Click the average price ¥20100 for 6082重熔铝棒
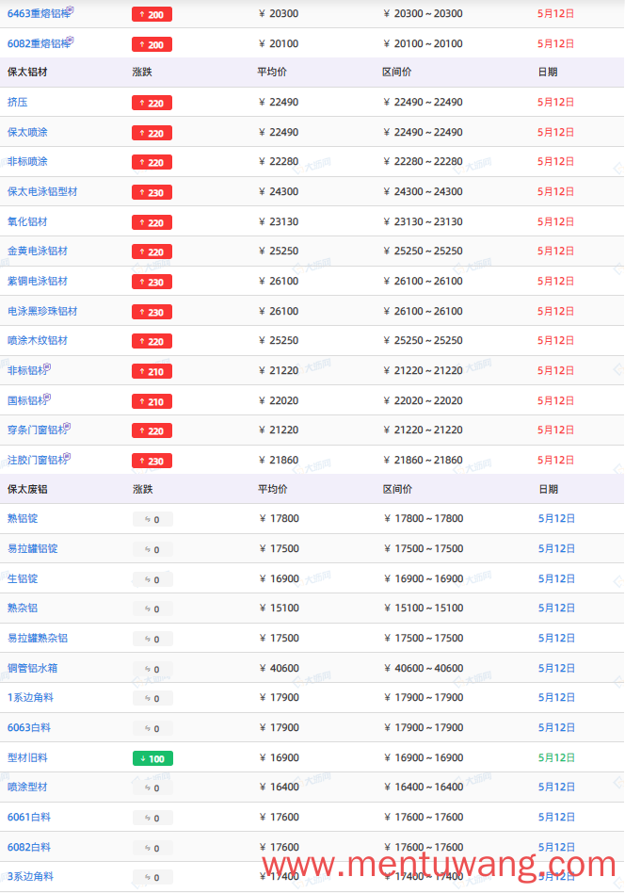The height and width of the screenshot is (893, 625). click(279, 44)
